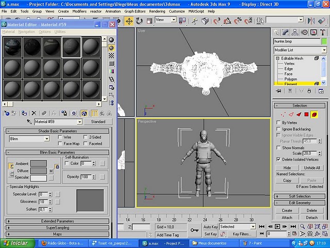Select the Move tool in main toolbar
The image size is (330, 248).
pyautogui.click(x=129, y=21)
